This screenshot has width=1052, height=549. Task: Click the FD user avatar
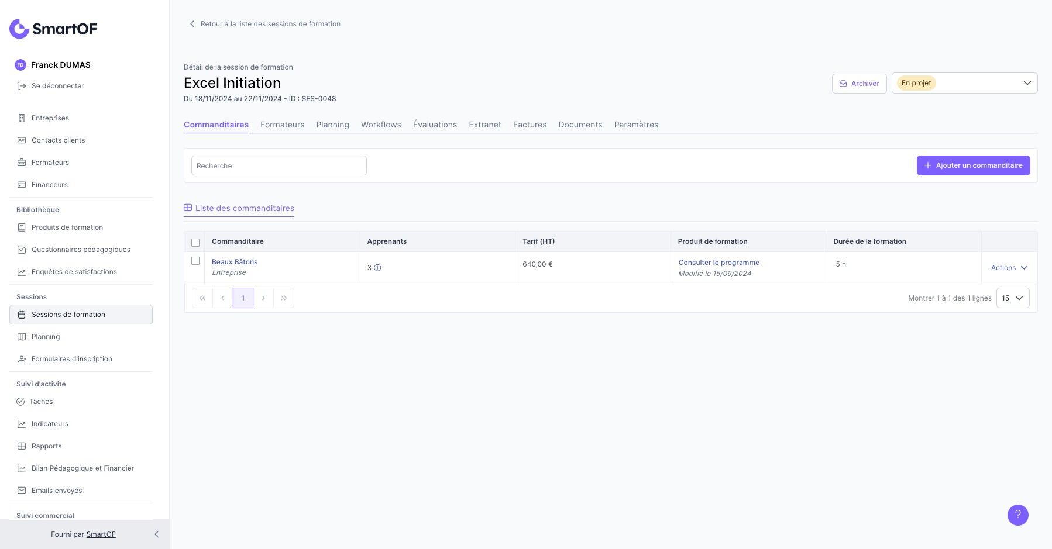(20, 65)
